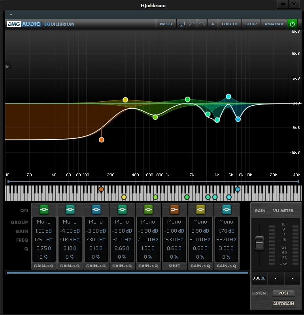This screenshot has width=304, height=315.
Task: Toggle the 3100 Hz band filter icon
Action: coord(122,209)
